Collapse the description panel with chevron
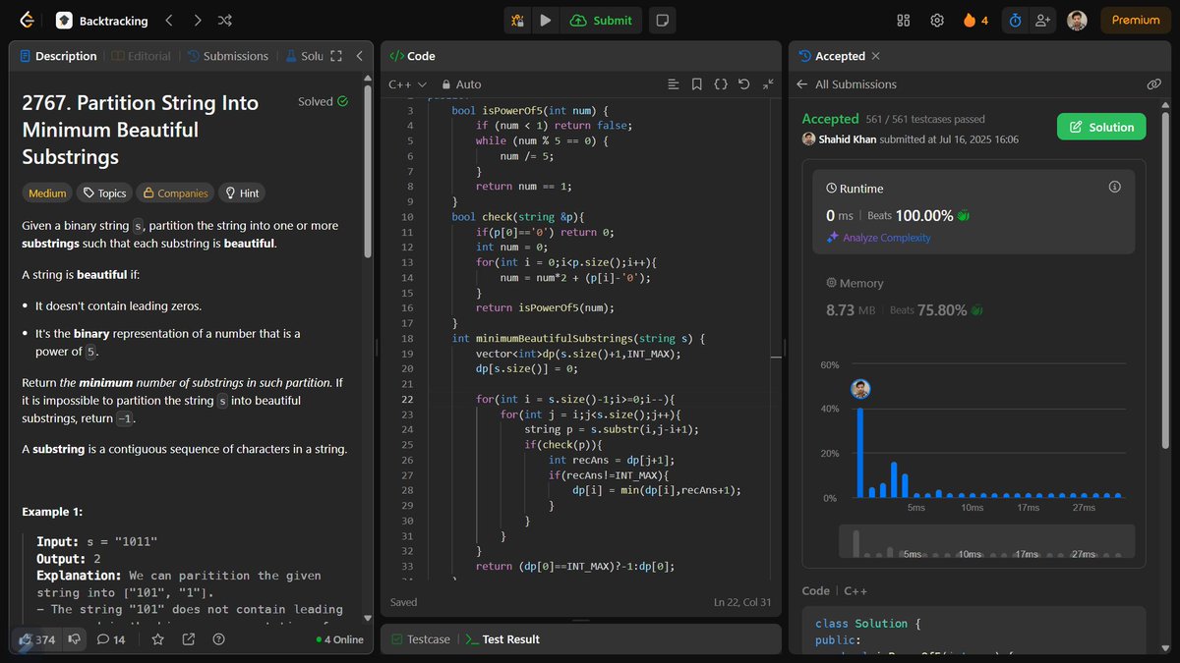Image resolution: width=1180 pixels, height=663 pixels. coord(359,56)
